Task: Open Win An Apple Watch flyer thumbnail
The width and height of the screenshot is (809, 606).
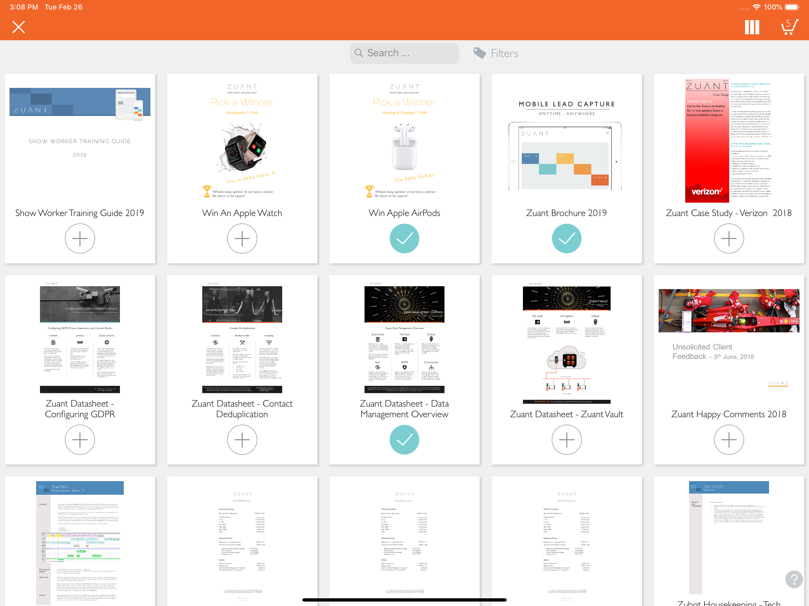Action: click(242, 141)
